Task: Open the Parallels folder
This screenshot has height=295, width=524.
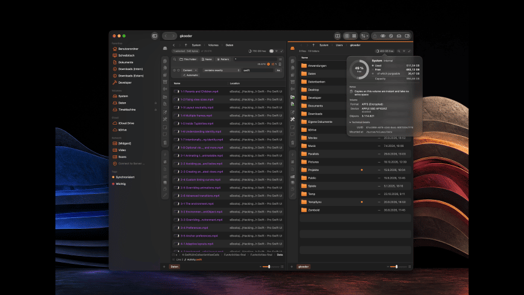Action: point(313,154)
